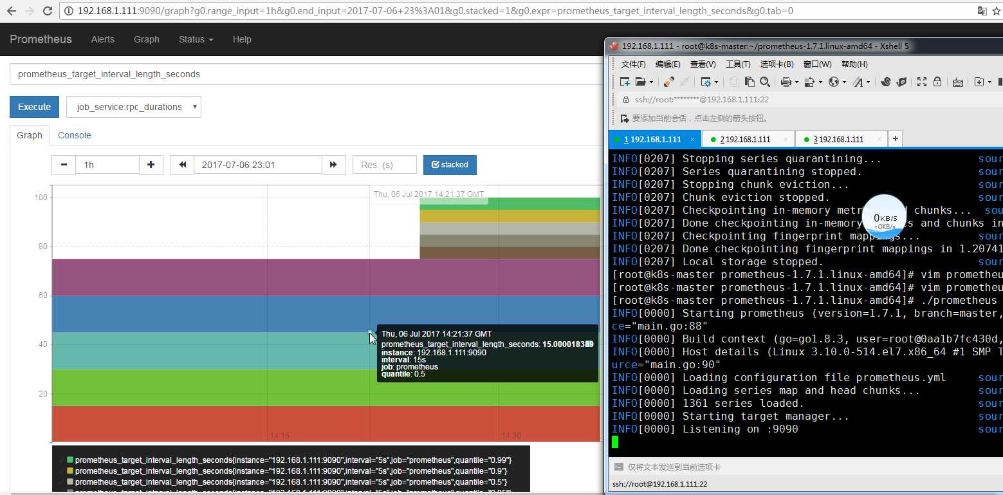1003x495 pixels.
Task: Click the New Session icon in Xshell
Action: point(625,82)
